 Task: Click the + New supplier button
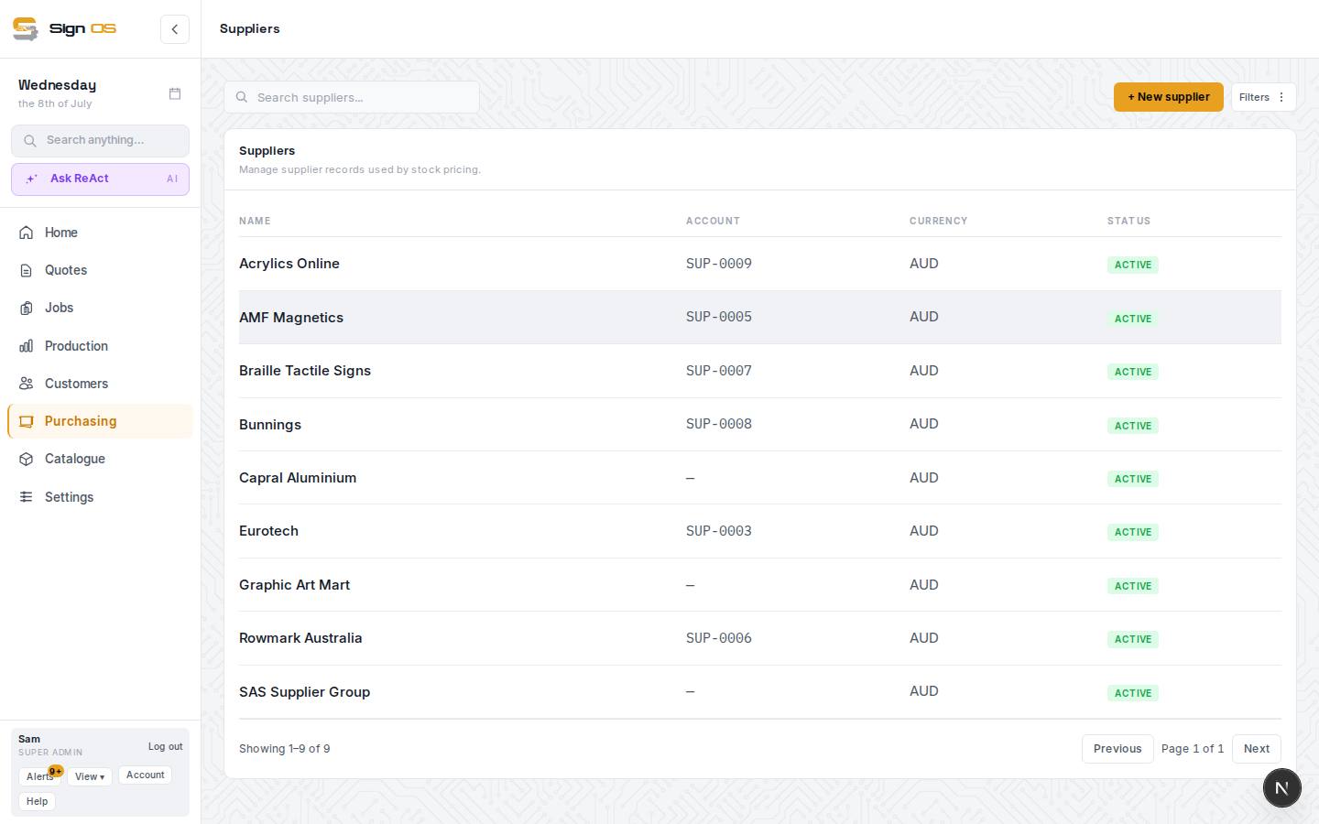(1169, 97)
